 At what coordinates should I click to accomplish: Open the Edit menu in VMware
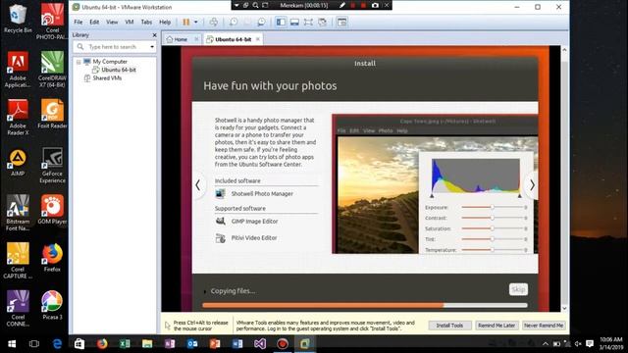[x=94, y=22]
